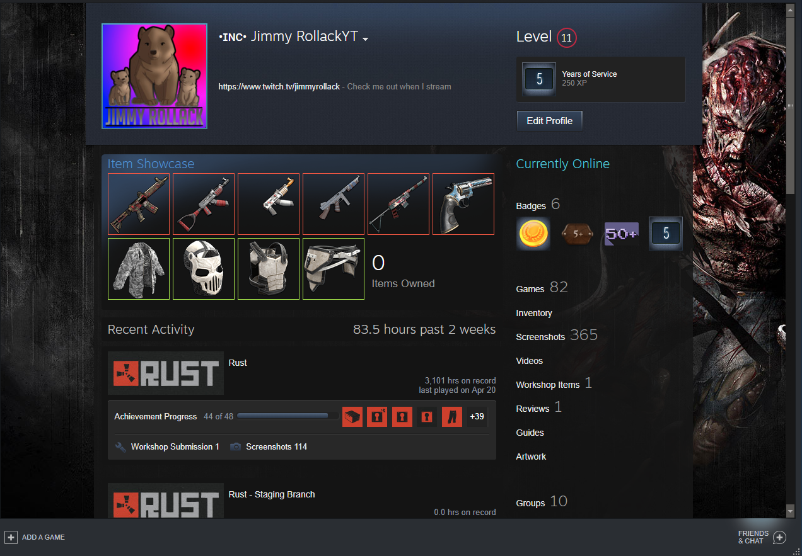Open the Workshop Items 1 link
Viewport: 802px width, 556px height.
(554, 383)
